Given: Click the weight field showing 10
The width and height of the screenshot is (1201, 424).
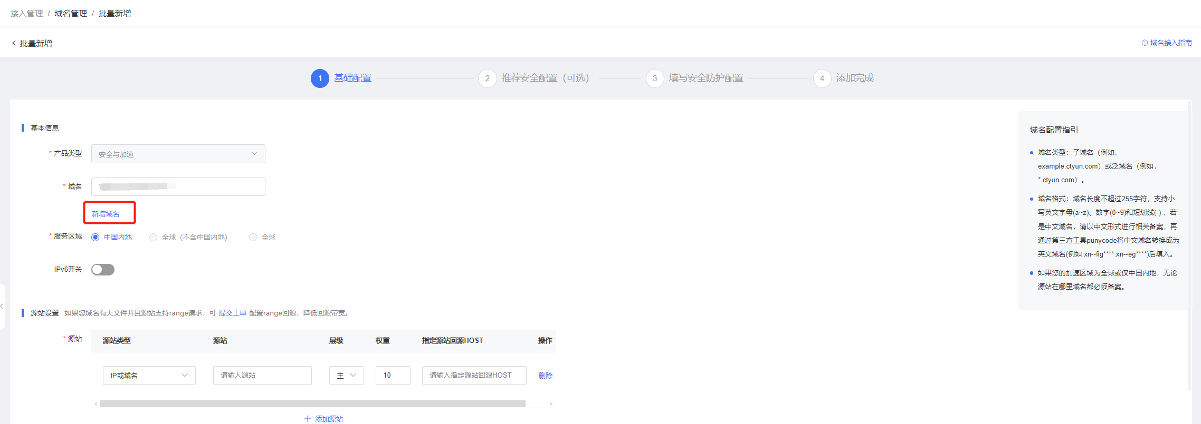Looking at the screenshot, I should (x=393, y=376).
